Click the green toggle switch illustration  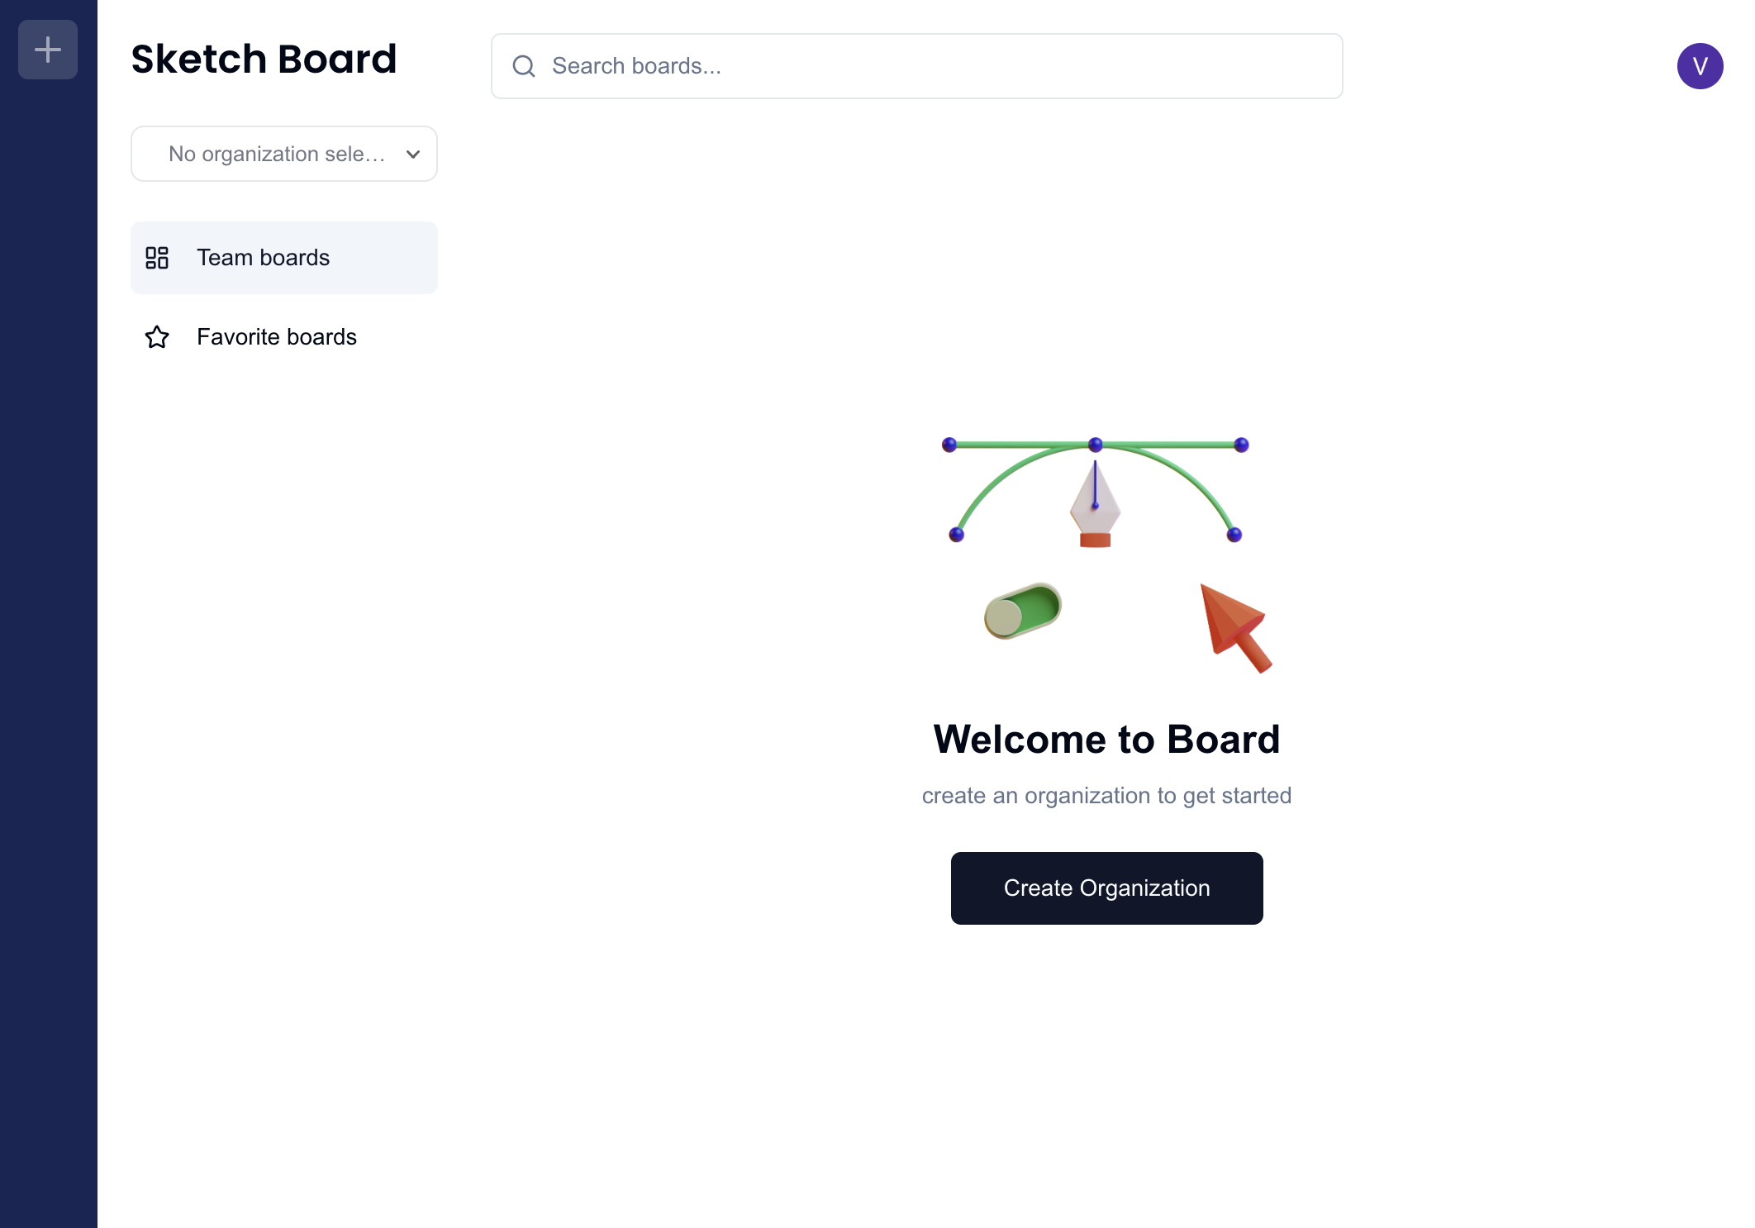point(1023,612)
